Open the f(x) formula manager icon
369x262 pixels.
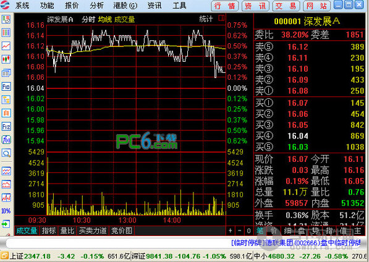(6, 140)
